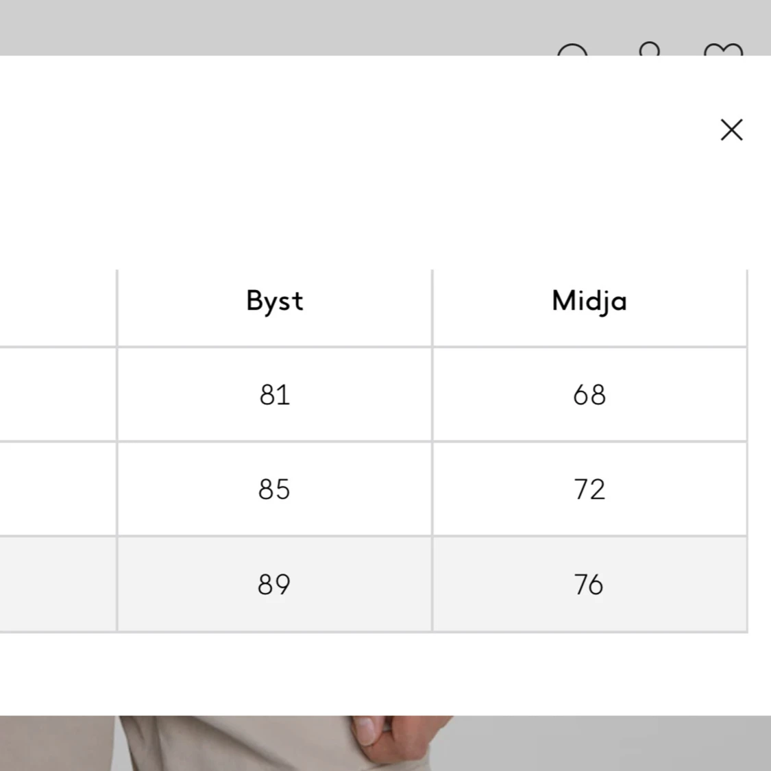Select the Midja column header
The height and width of the screenshot is (771, 771).
pyautogui.click(x=589, y=301)
